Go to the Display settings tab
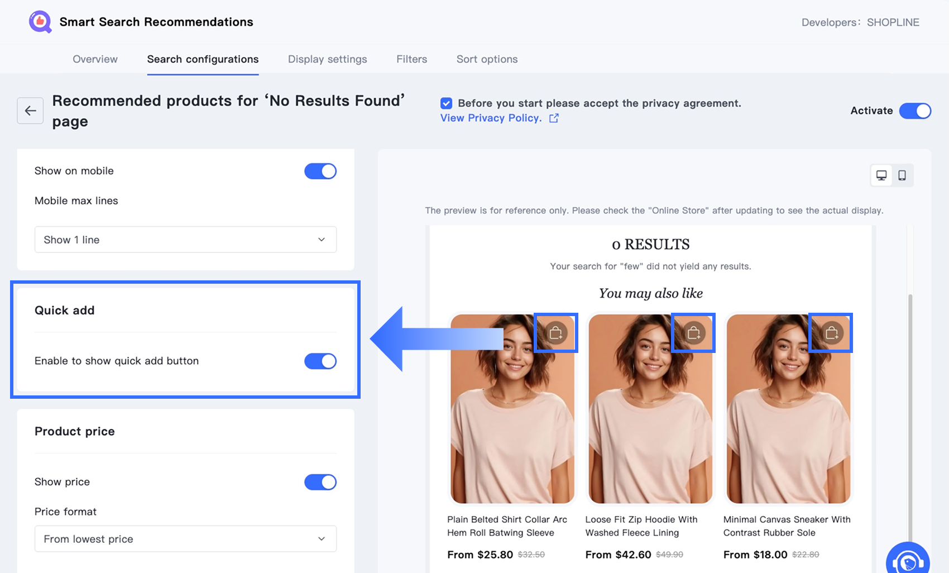The height and width of the screenshot is (573, 949). [x=328, y=59]
